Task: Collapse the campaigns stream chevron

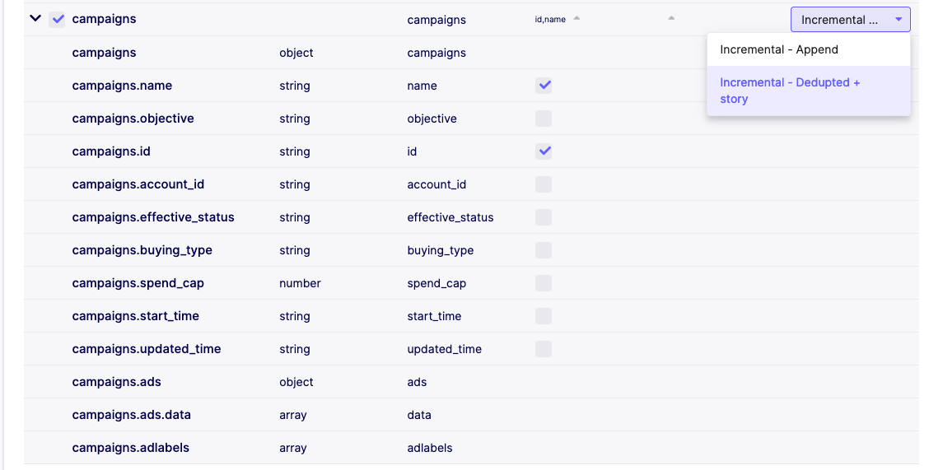Action: pyautogui.click(x=35, y=18)
